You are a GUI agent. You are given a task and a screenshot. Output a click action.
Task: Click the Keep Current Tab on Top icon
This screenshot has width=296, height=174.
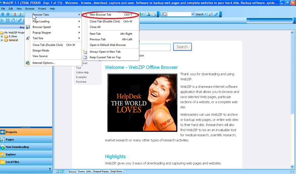pyautogui.click(x=85, y=57)
